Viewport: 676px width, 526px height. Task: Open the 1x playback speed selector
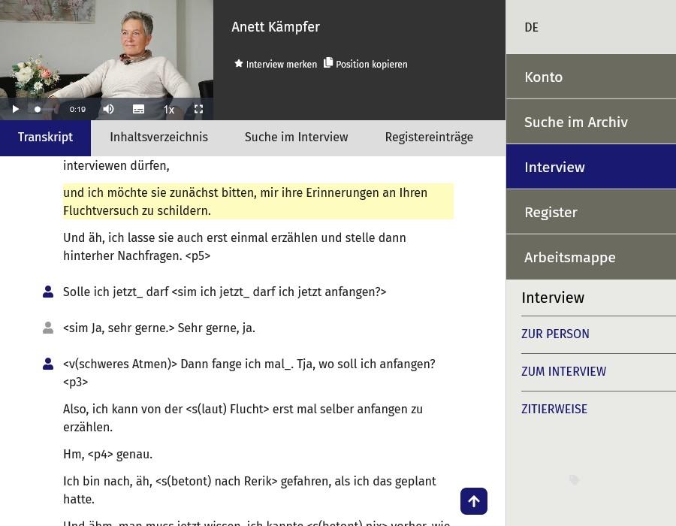(168, 109)
